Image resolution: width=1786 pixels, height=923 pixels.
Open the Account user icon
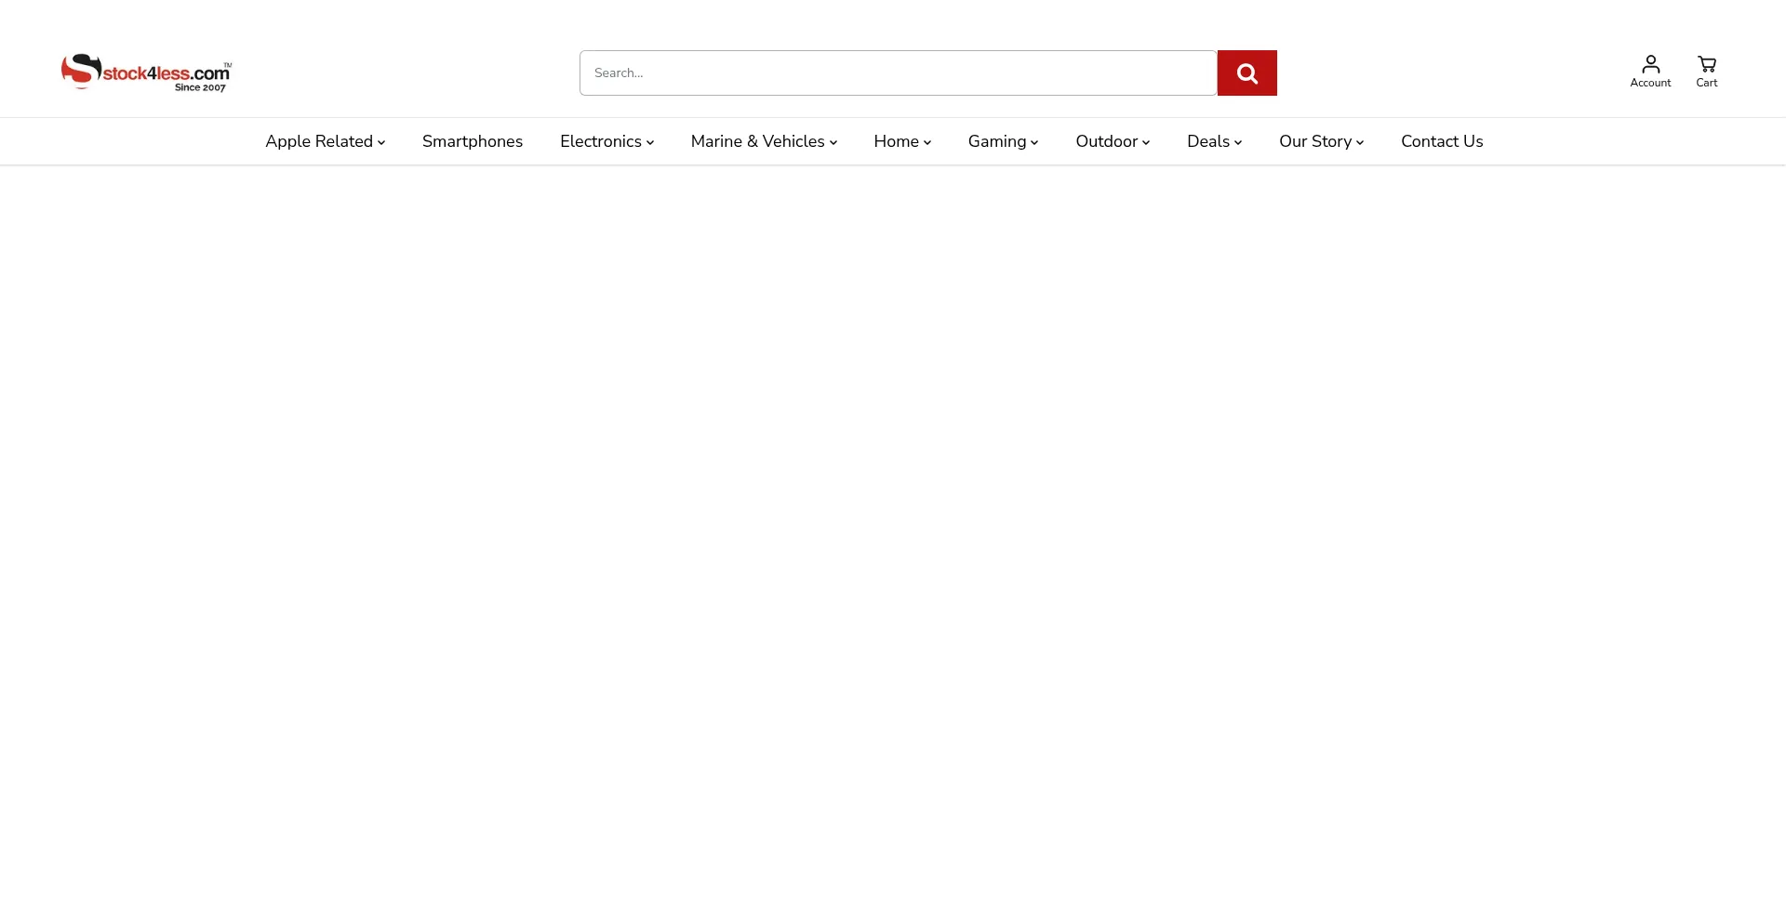[x=1650, y=64]
